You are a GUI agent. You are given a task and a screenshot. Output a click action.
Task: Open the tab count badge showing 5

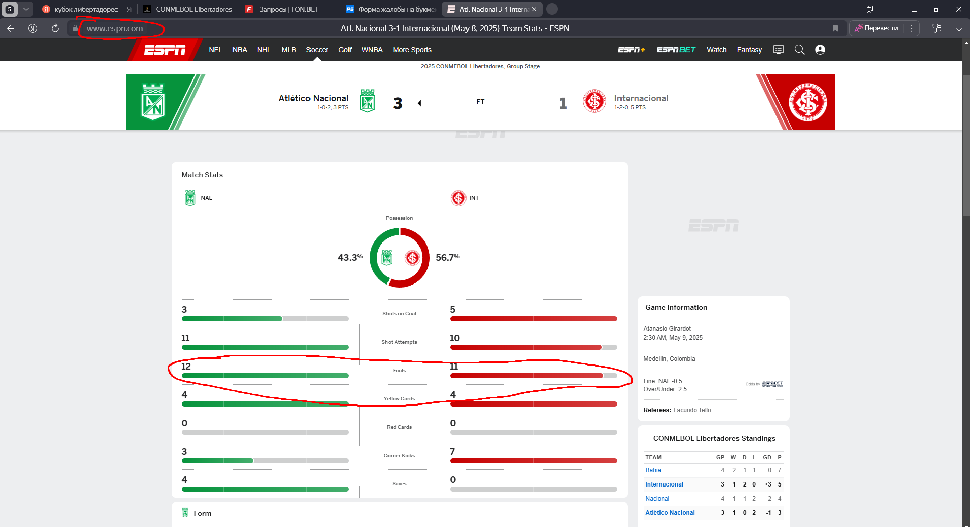tap(10, 9)
